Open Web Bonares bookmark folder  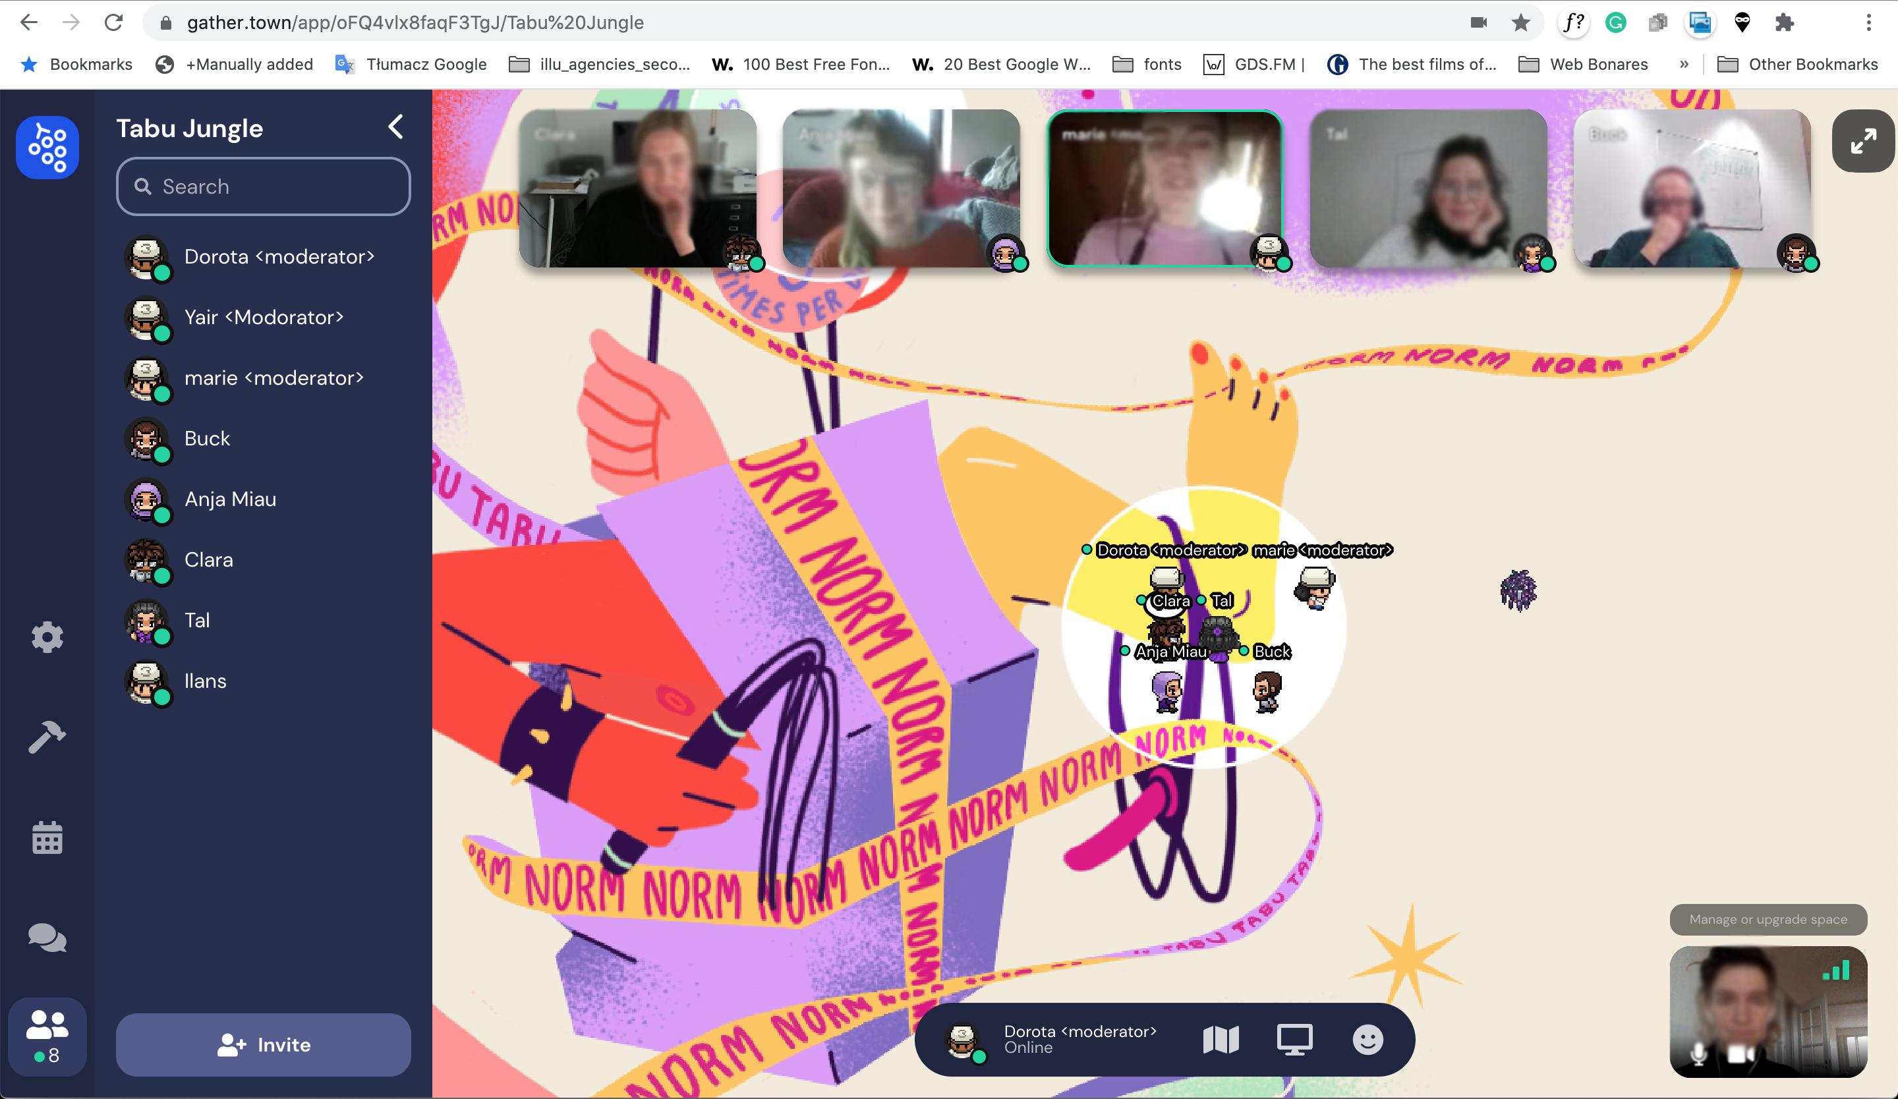pyautogui.click(x=1583, y=64)
